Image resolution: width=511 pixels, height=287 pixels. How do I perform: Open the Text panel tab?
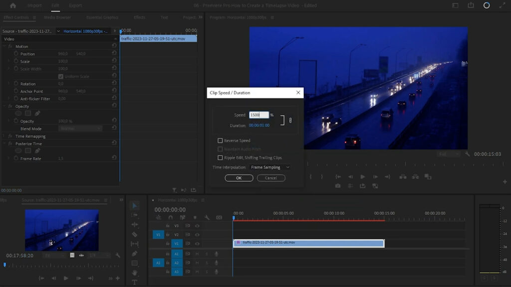tap(164, 17)
